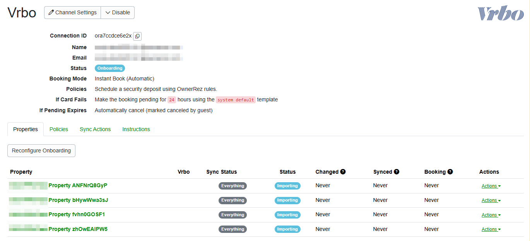Viewport: 530px width, 241px height.
Task: Open Property bHywWwa3sJ link
Action: click(x=78, y=200)
